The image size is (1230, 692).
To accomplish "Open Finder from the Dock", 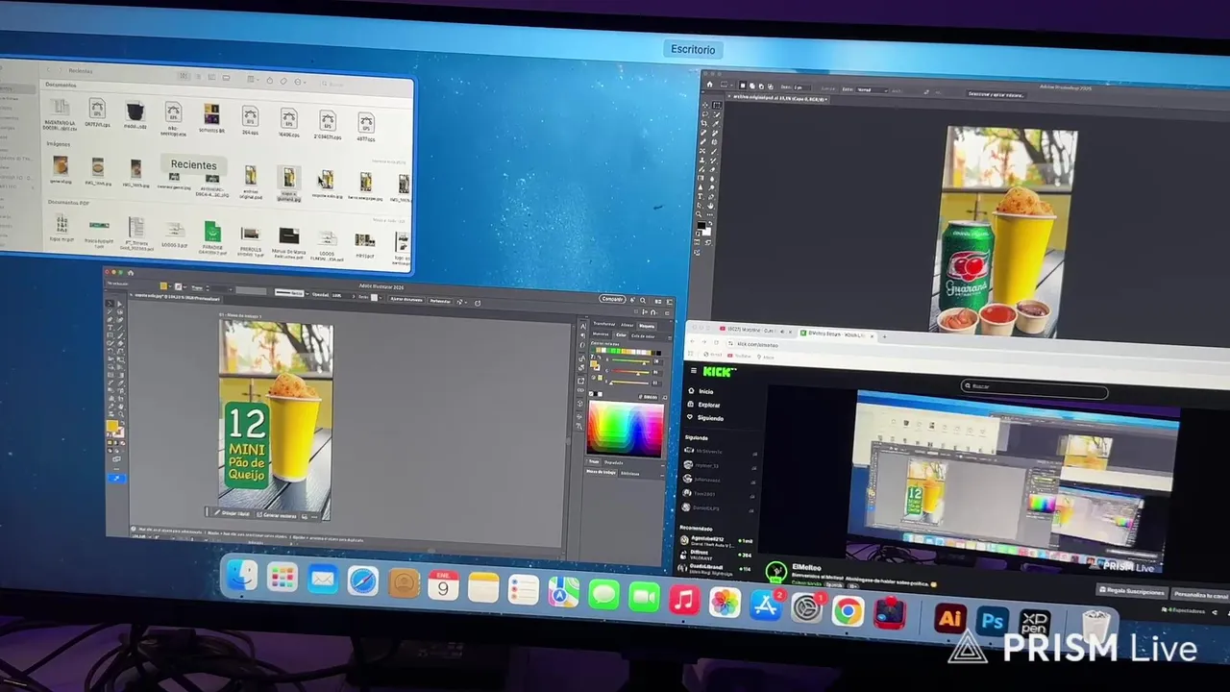I will pos(241,576).
